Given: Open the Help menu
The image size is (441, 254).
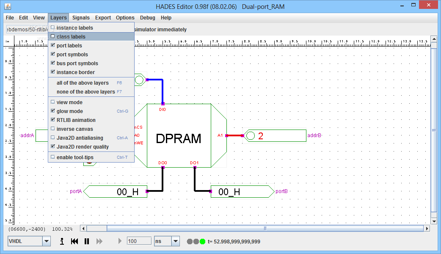Looking at the screenshot, I should [x=166, y=18].
